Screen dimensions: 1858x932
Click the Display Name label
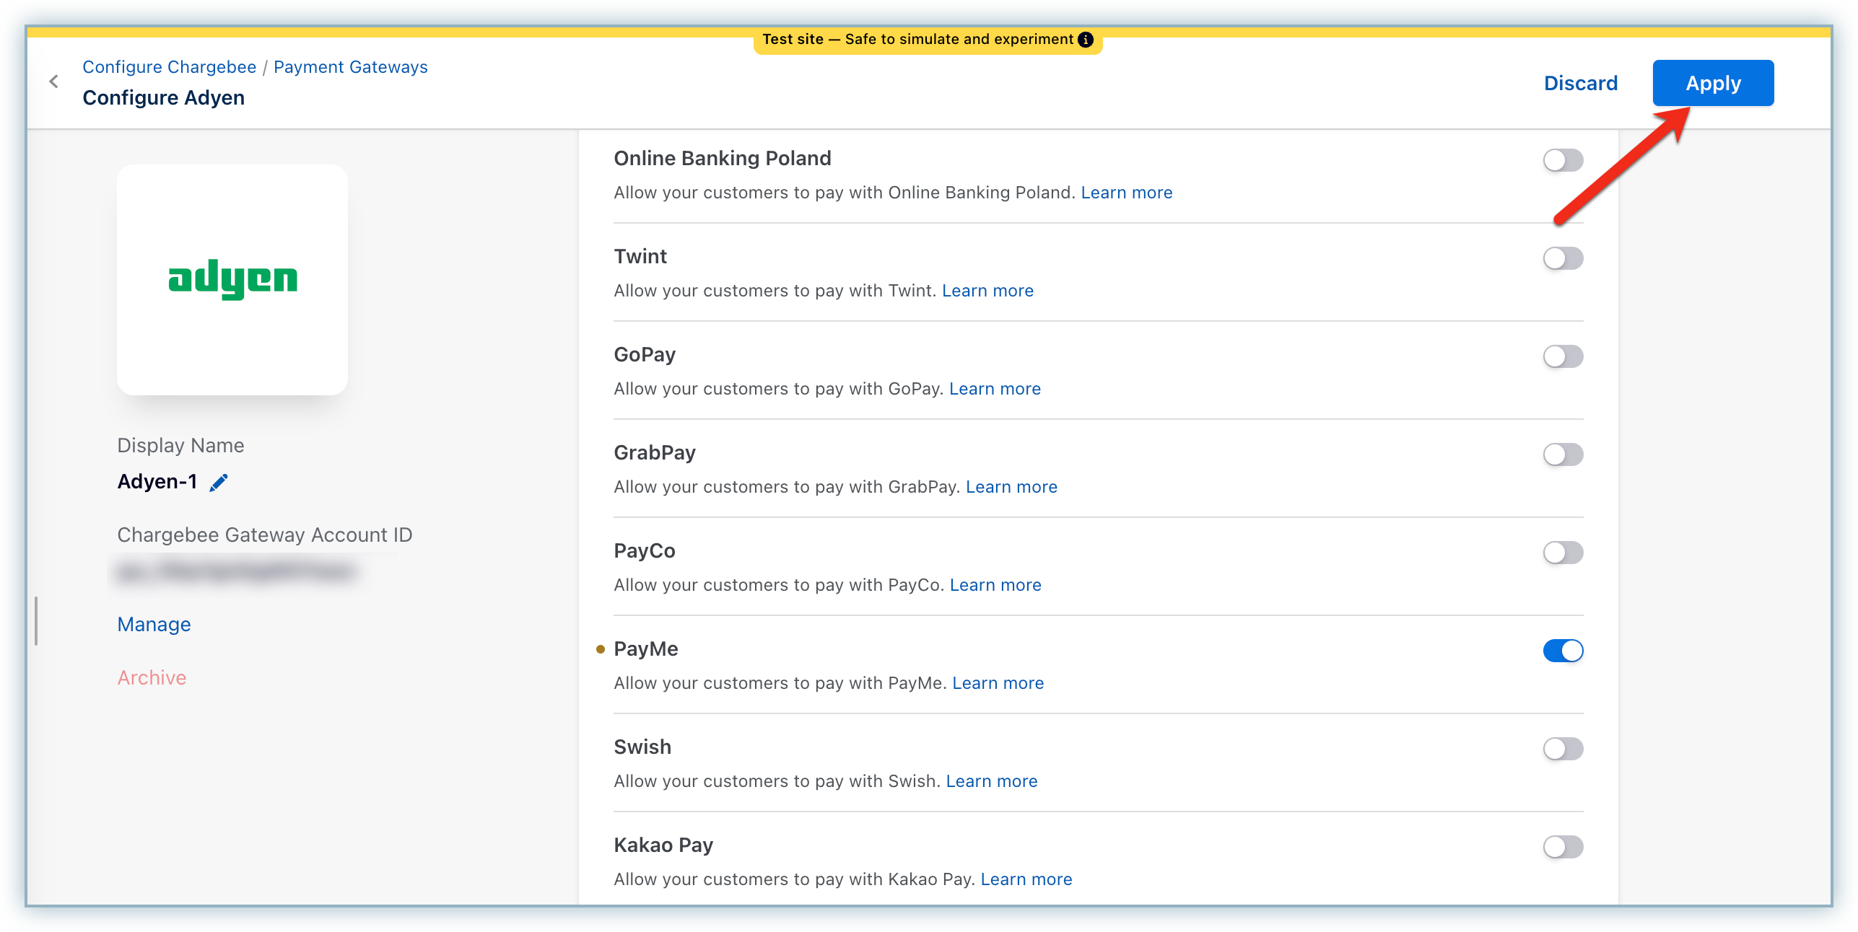click(x=181, y=446)
